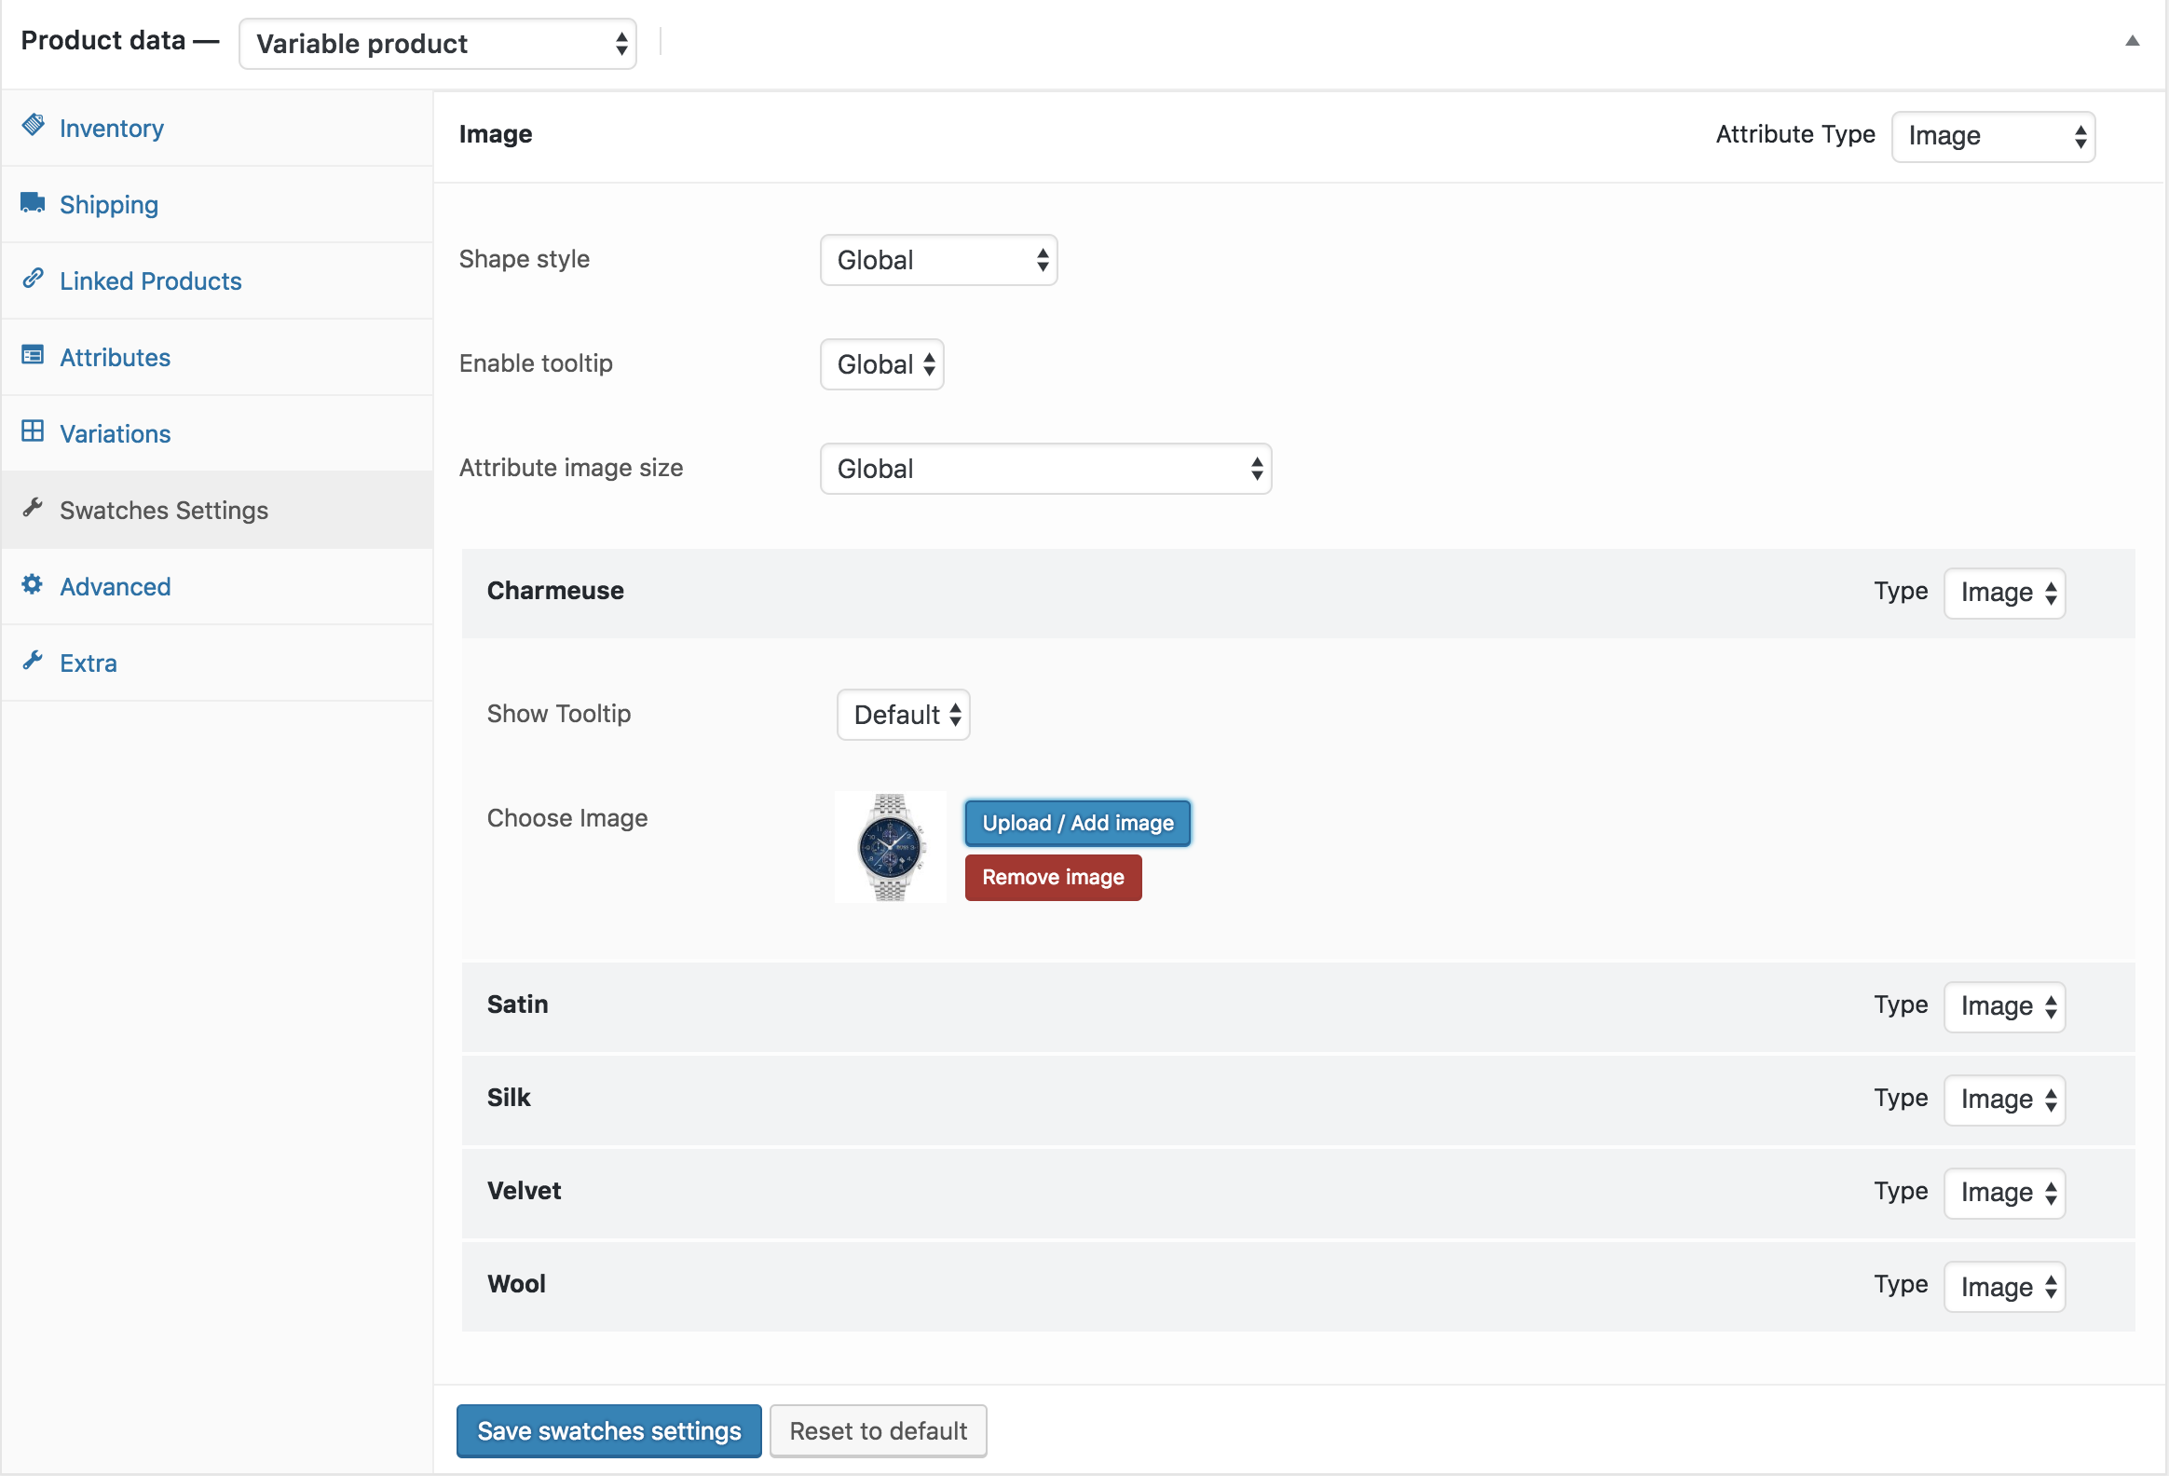The height and width of the screenshot is (1476, 2169).
Task: Expand the Satin attribute row
Action: (x=518, y=1005)
